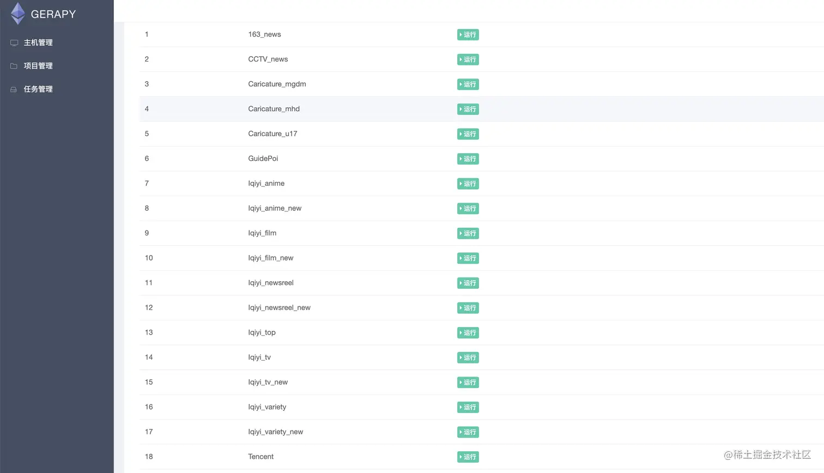Click row number 18 cell
Screen dimensions: 824x473
(x=149, y=457)
